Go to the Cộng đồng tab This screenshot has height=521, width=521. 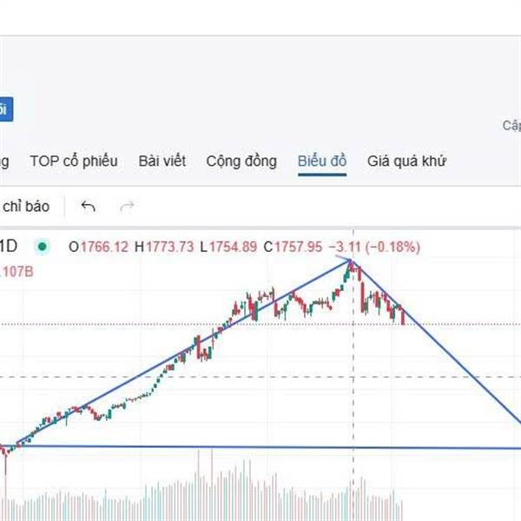pos(241,162)
